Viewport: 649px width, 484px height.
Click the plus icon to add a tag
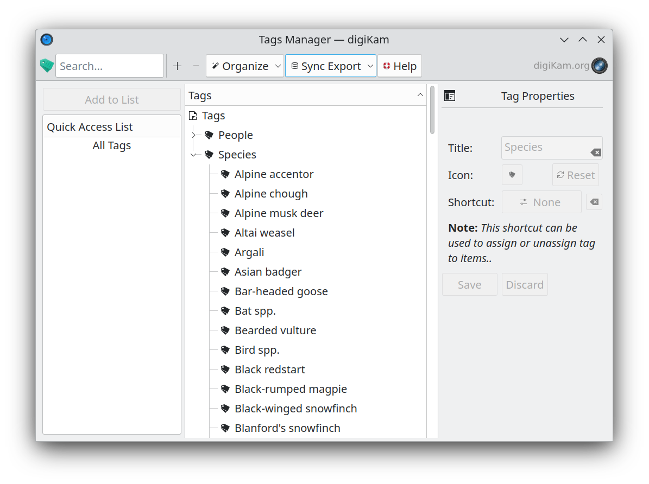click(177, 66)
